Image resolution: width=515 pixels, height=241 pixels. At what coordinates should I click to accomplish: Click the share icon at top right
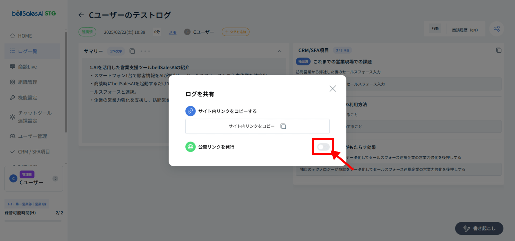[x=497, y=29]
